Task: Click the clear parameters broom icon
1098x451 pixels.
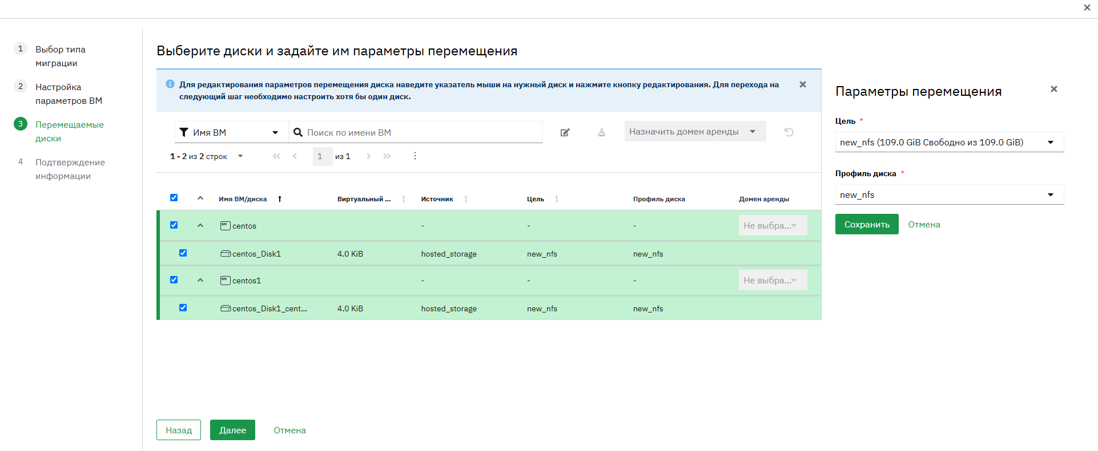Action: coord(602,132)
